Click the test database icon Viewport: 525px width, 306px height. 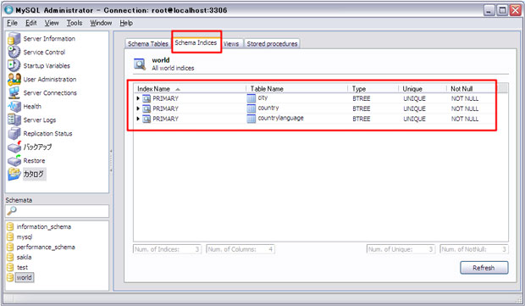(10, 267)
